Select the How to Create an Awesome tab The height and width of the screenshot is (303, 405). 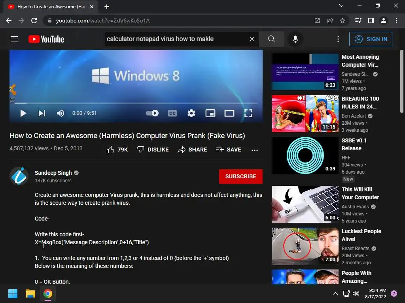(x=51, y=7)
